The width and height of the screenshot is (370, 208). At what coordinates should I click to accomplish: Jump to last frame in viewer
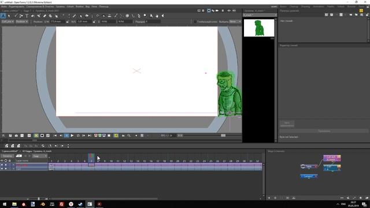tap(90, 136)
